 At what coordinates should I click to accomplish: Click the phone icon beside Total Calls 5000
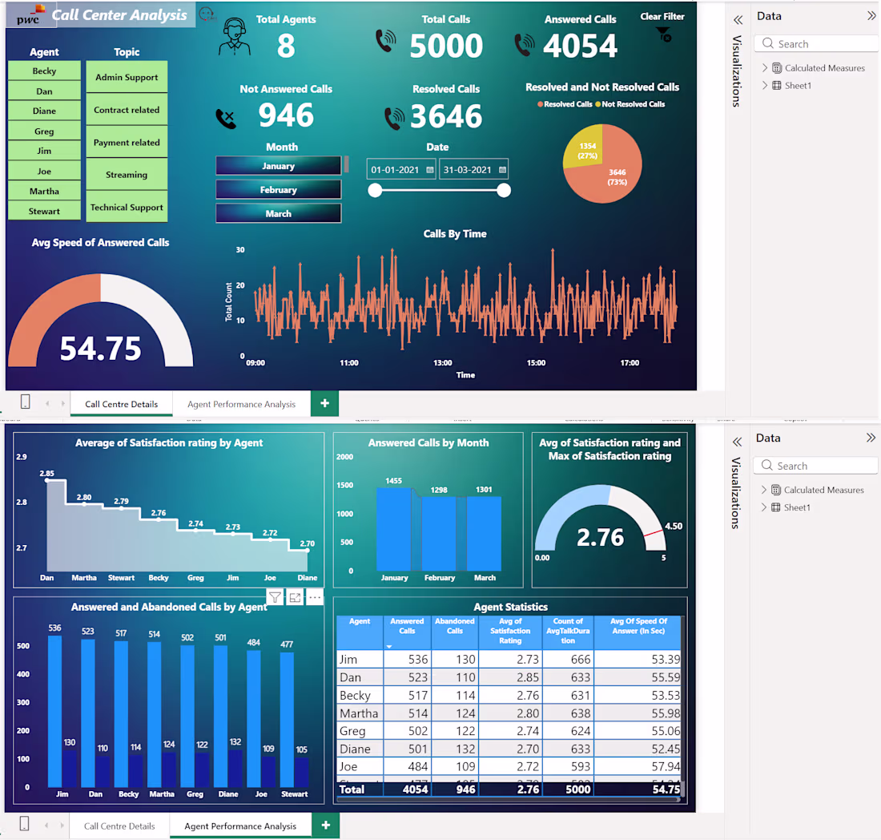(x=386, y=41)
